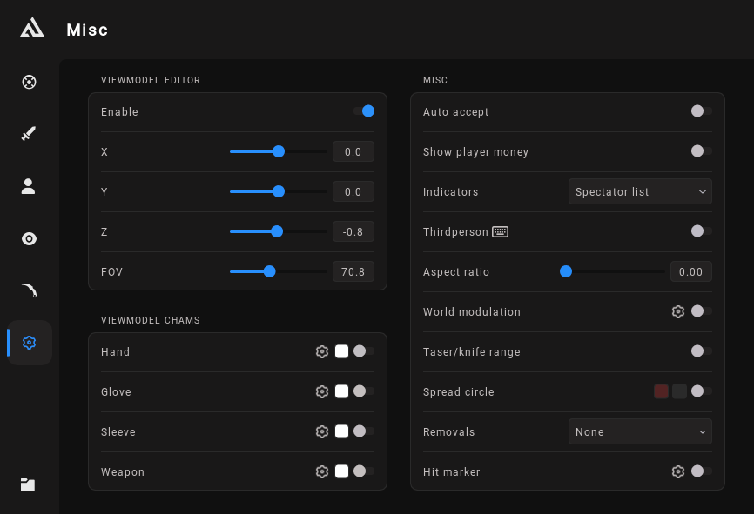Open the Indicators Spectator list dropdown

(640, 191)
